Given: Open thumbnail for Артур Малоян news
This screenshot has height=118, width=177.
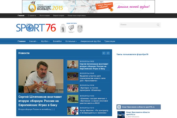Looking at the screenshot, I should pyautogui.click(x=73, y=111).
